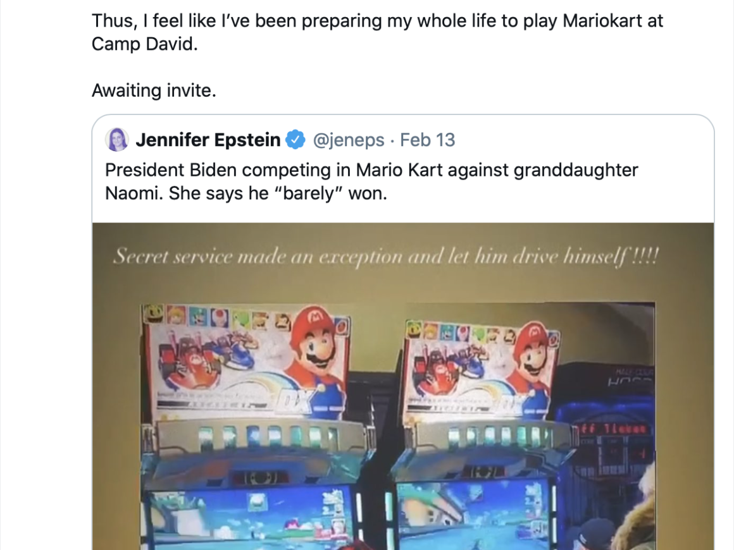The width and height of the screenshot is (734, 550).
Task: Click the 'Awaiting invite.' text
Action: [154, 90]
